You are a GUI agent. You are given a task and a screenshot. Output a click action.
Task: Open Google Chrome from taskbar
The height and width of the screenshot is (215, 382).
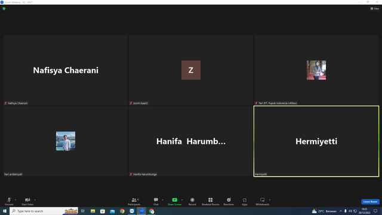pyautogui.click(x=122, y=211)
